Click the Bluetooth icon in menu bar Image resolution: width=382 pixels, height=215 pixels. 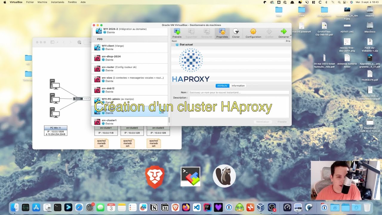(x=326, y=2)
